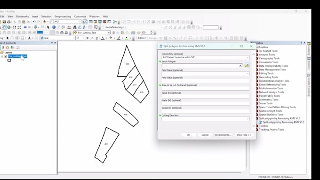Image resolution: width=320 pixels, height=180 pixels.
Task: Click the Show Help >> button
Action: coord(244,135)
